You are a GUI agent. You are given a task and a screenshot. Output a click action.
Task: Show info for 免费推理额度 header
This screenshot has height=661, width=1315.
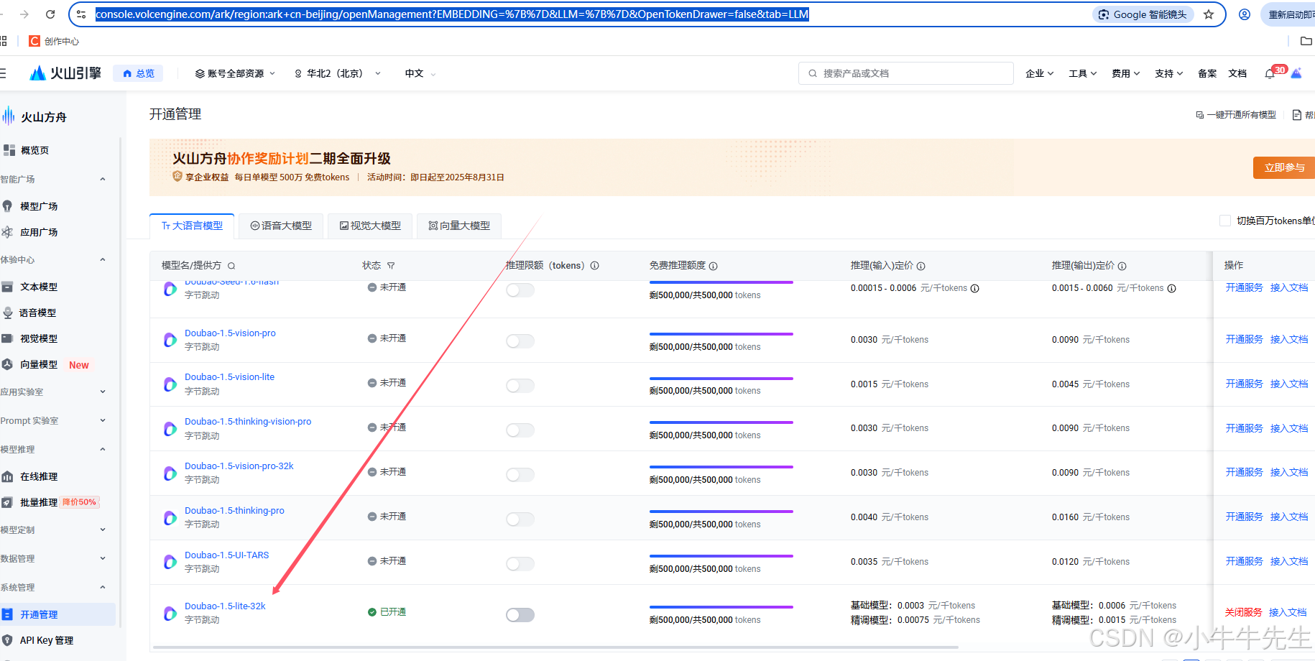click(713, 266)
